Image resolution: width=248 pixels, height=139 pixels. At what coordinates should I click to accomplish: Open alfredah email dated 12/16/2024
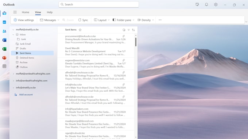(96, 76)
